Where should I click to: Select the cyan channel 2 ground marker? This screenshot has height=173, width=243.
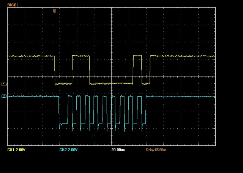5,97
